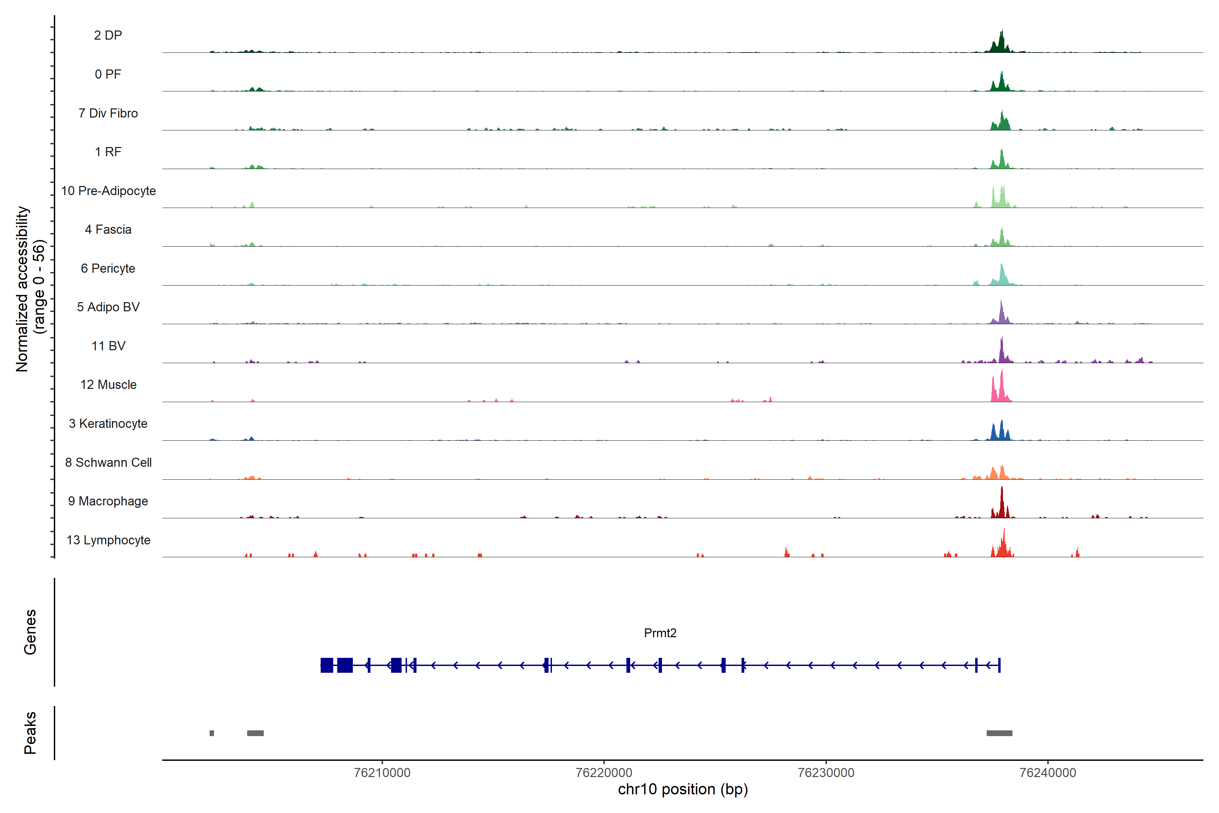Click the 76210000 axis tick label
1219x813 pixels.
point(382,773)
